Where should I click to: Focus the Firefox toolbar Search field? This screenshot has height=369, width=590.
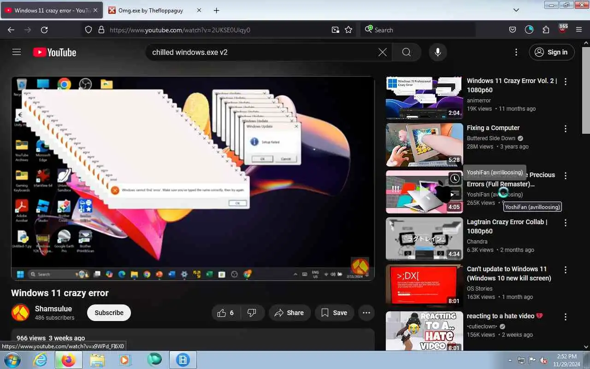pos(418,30)
